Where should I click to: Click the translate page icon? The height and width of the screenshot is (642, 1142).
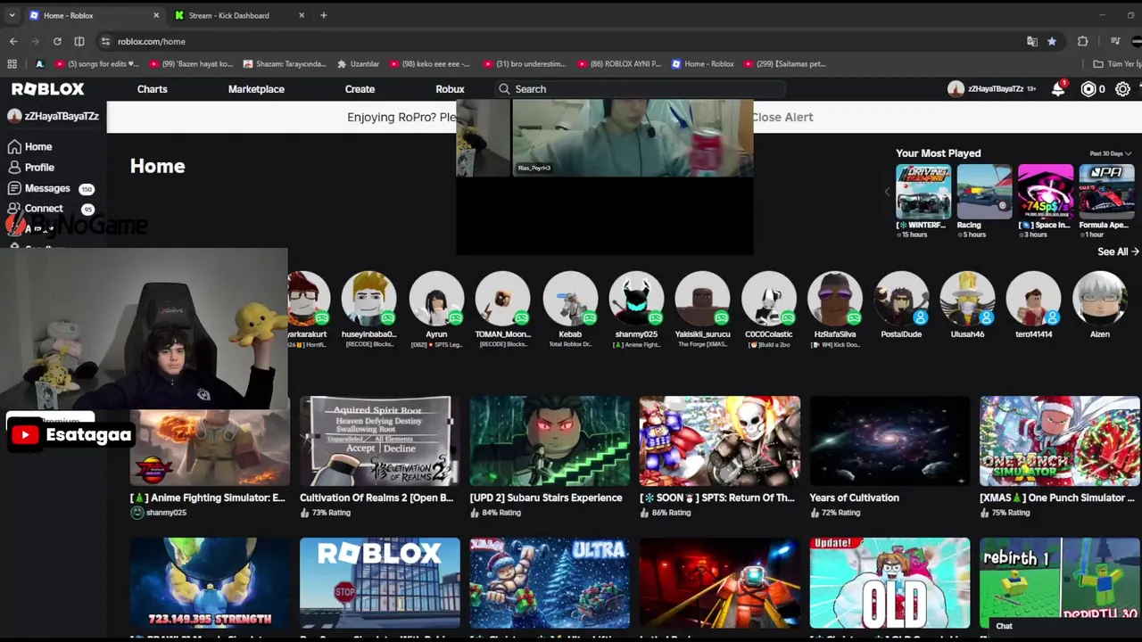[x=1032, y=41]
